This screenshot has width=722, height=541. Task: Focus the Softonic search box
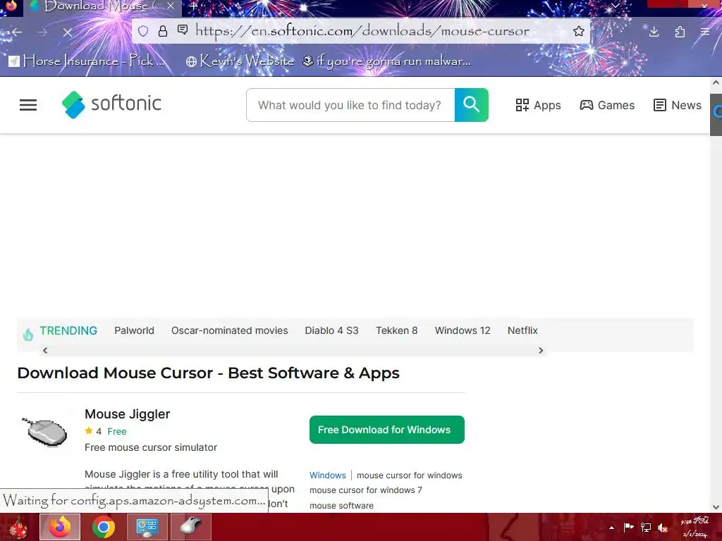[350, 106]
